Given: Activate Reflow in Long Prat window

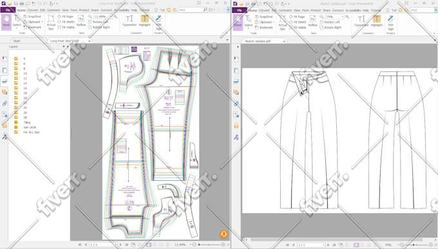Looking at the screenshot, I should click(81, 21).
